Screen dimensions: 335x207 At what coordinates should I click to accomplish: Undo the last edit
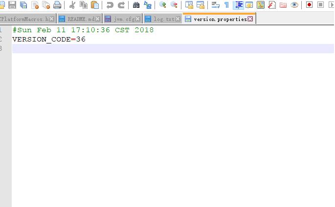[x=110, y=5]
